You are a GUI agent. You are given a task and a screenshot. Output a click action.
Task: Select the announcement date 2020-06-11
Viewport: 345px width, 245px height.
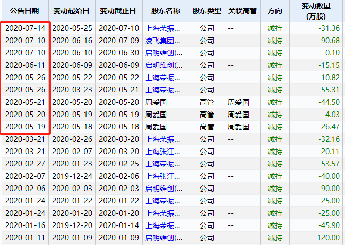[25, 65]
